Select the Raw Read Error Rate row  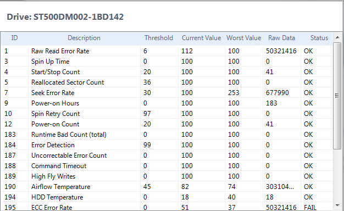pyautogui.click(x=167, y=51)
